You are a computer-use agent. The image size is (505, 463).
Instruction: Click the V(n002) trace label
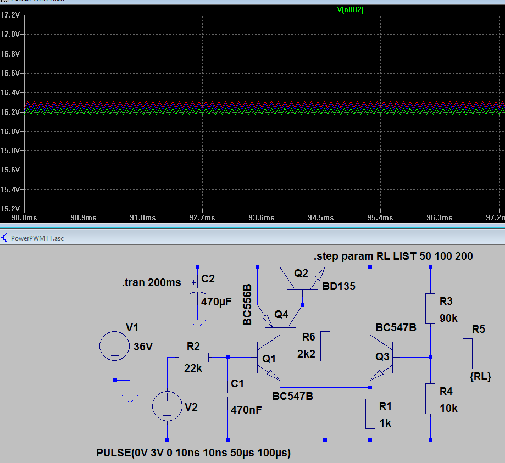(x=351, y=10)
